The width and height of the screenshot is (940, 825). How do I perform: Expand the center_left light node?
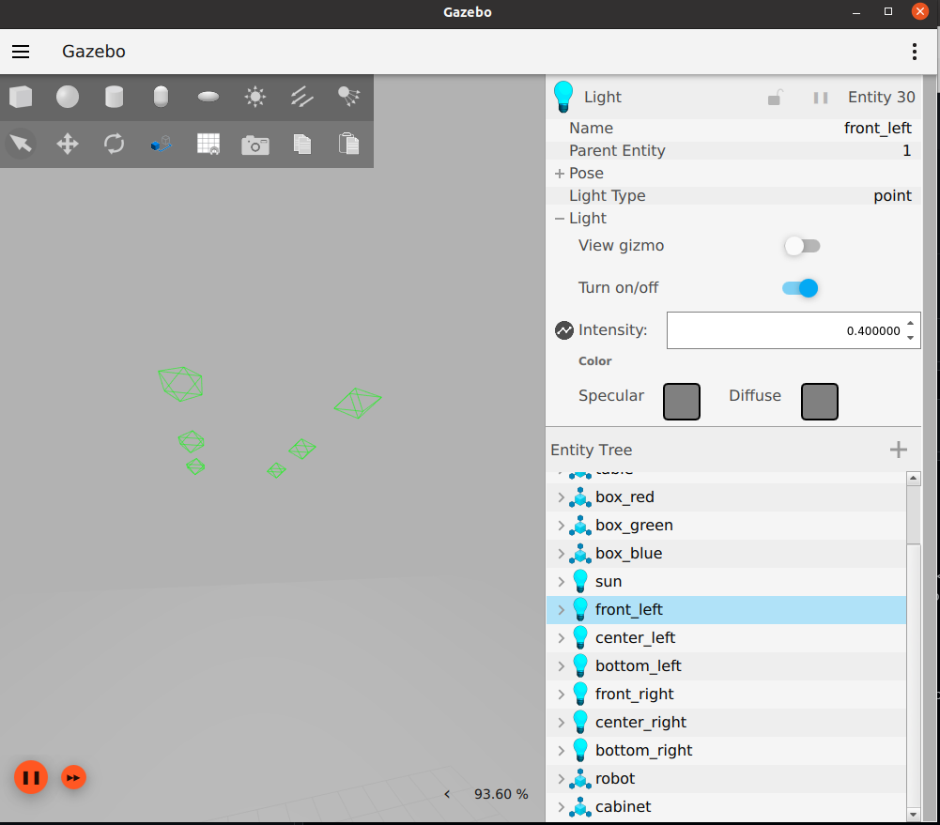[562, 638]
